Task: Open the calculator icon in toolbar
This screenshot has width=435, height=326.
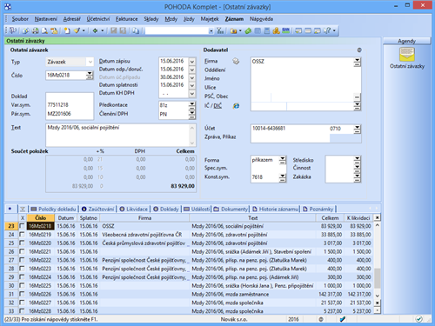Action: coord(267,30)
